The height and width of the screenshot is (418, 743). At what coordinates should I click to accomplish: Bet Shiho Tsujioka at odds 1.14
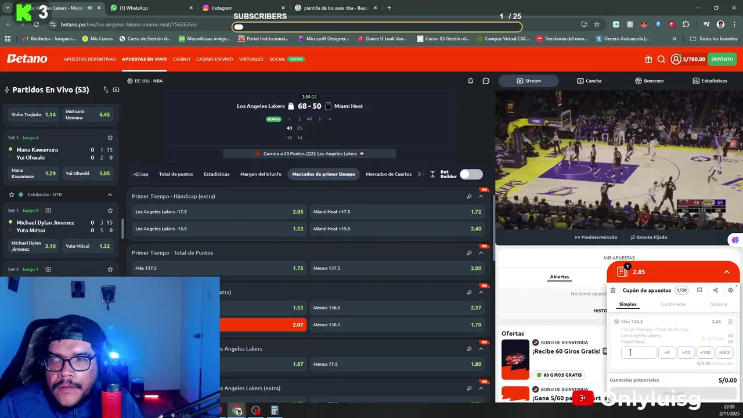pyautogui.click(x=34, y=114)
